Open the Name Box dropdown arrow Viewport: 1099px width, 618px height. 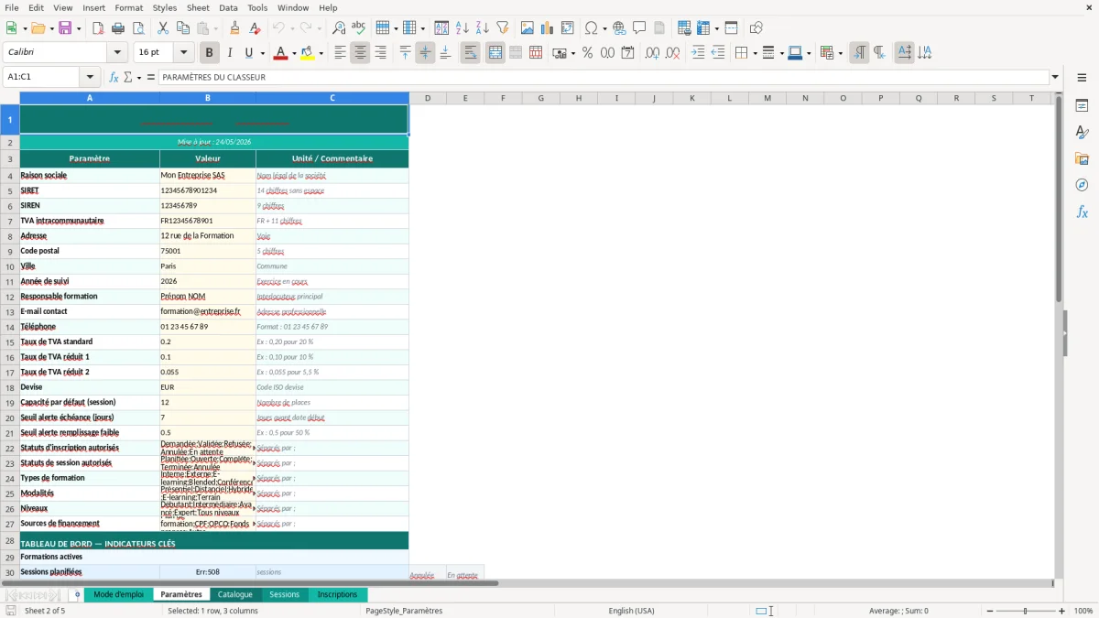[x=90, y=78]
